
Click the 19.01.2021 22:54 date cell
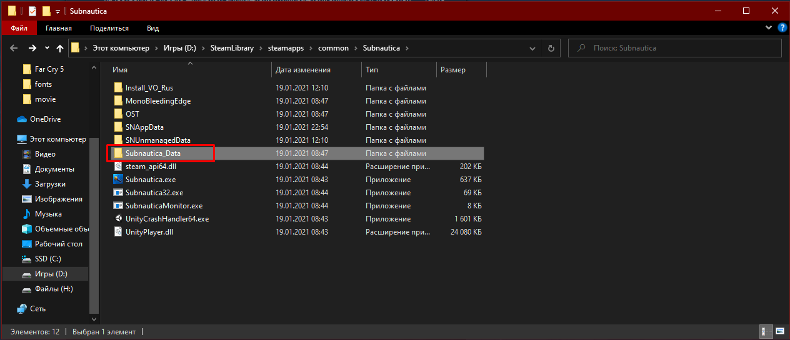302,127
